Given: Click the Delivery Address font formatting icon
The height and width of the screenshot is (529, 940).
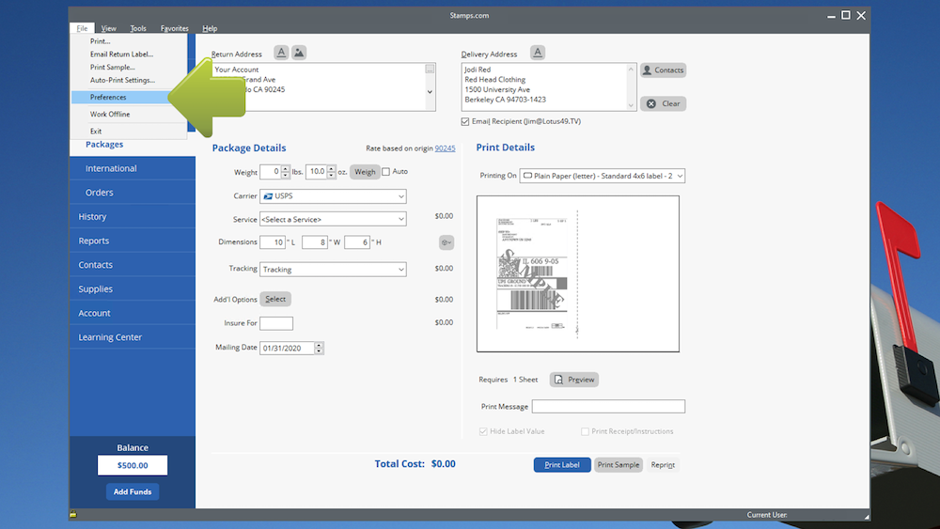Looking at the screenshot, I should [538, 53].
